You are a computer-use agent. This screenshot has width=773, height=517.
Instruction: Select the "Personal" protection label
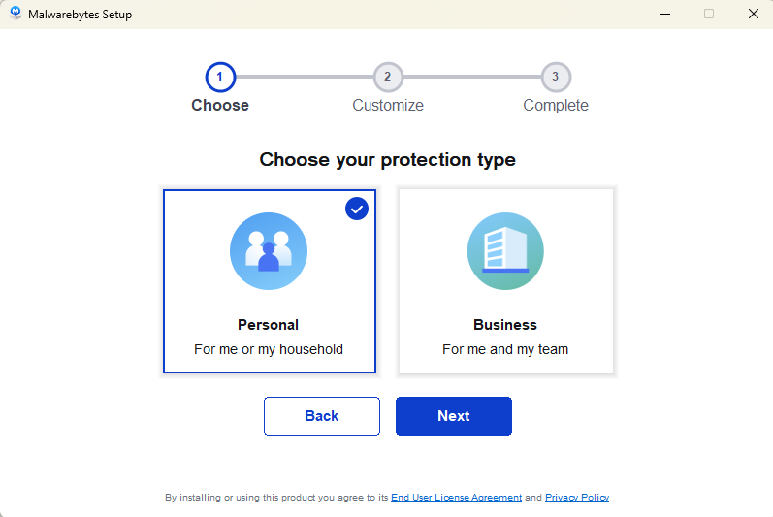(269, 325)
